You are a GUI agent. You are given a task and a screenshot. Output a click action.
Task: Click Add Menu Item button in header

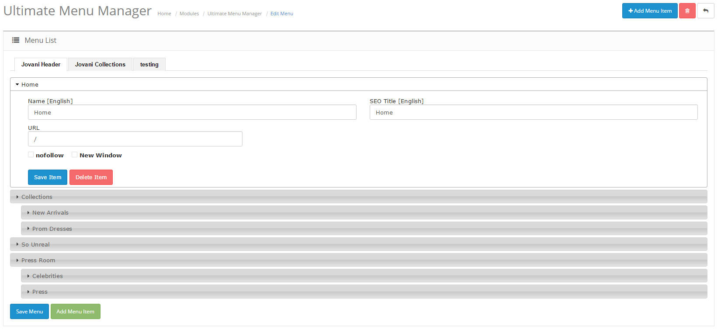pos(649,11)
